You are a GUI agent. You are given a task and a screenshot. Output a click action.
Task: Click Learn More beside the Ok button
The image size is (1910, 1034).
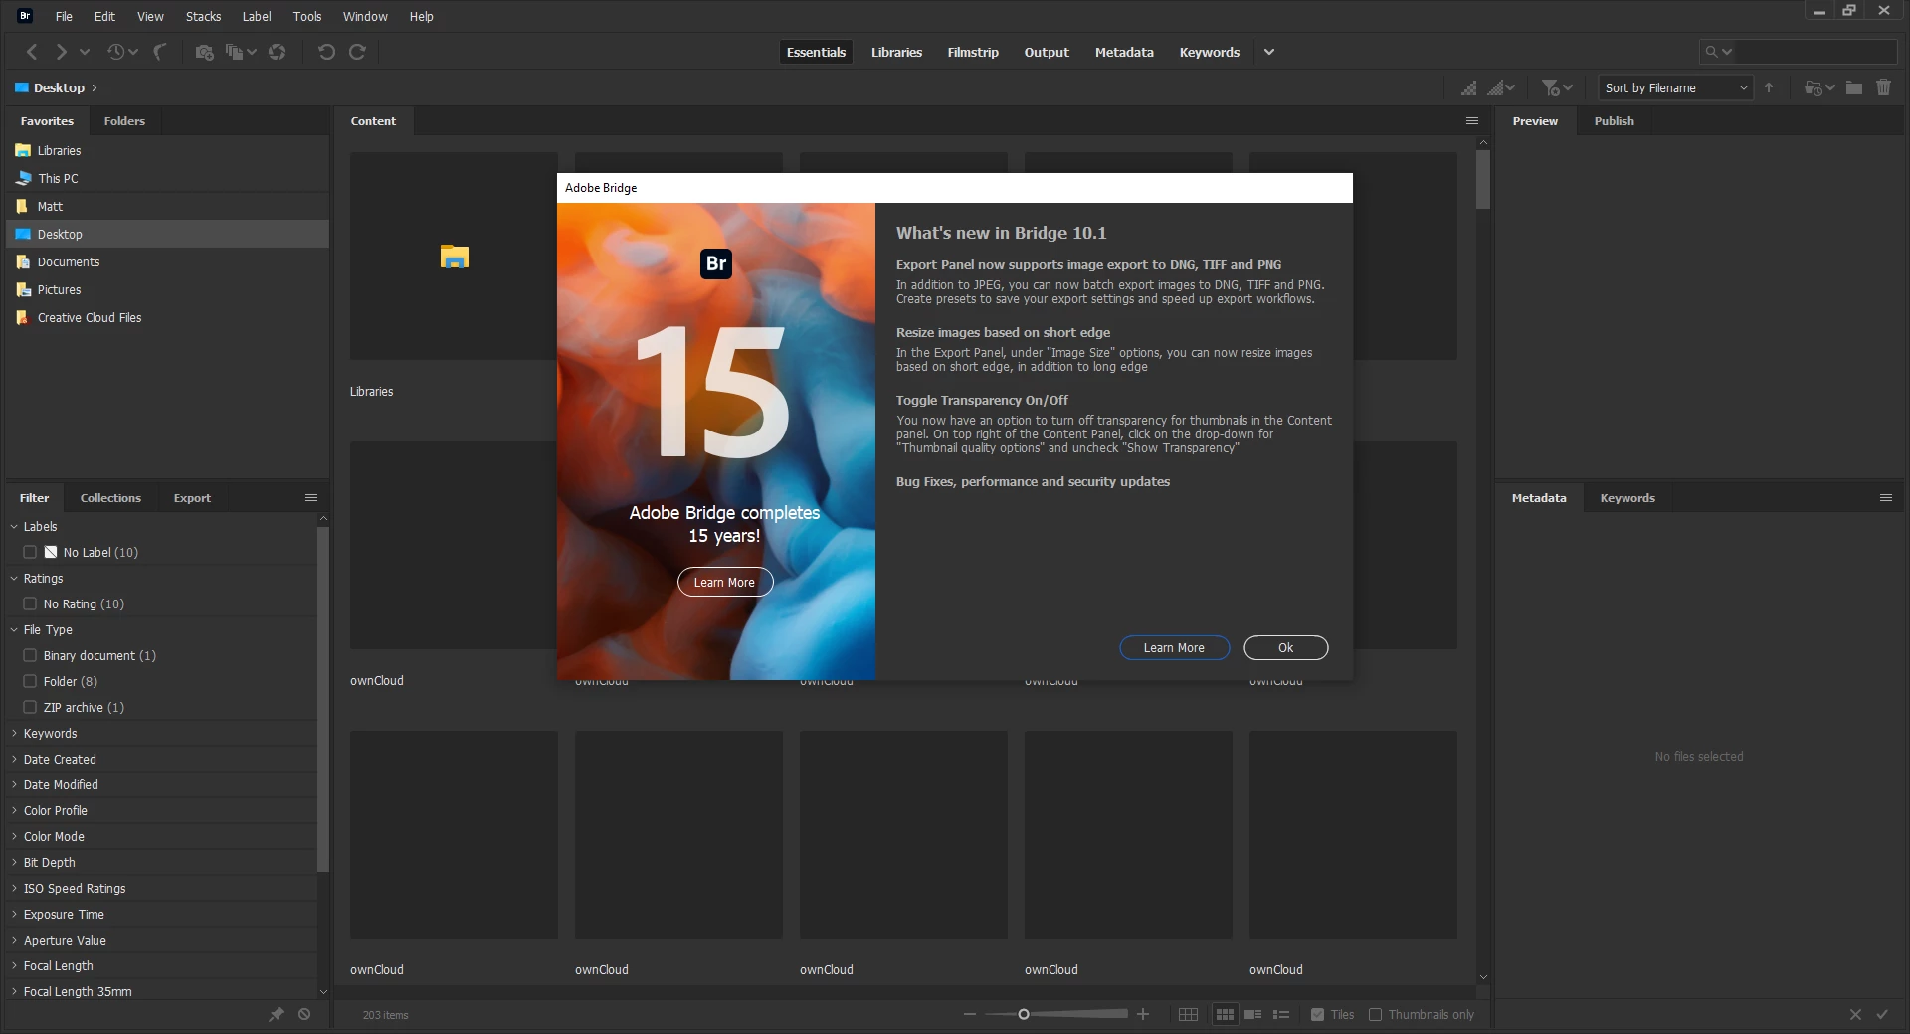tap(1174, 647)
